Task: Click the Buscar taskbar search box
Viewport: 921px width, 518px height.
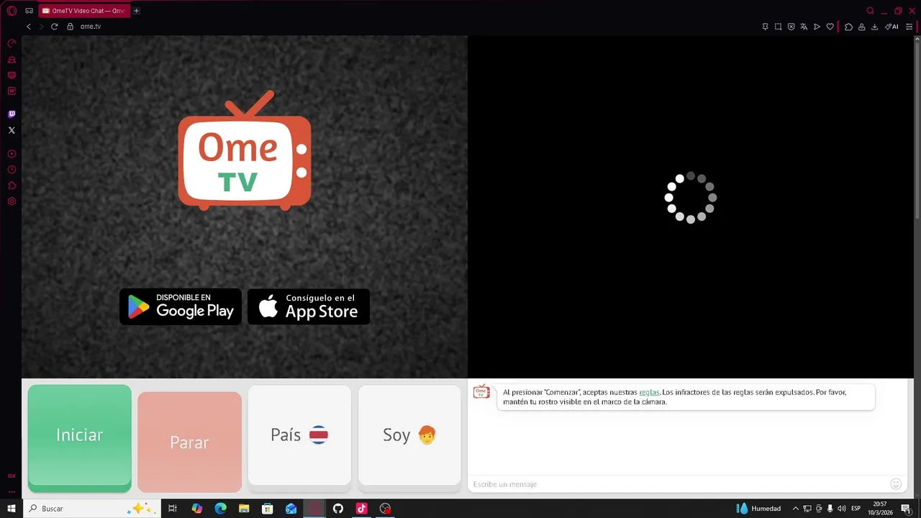Action: point(91,509)
